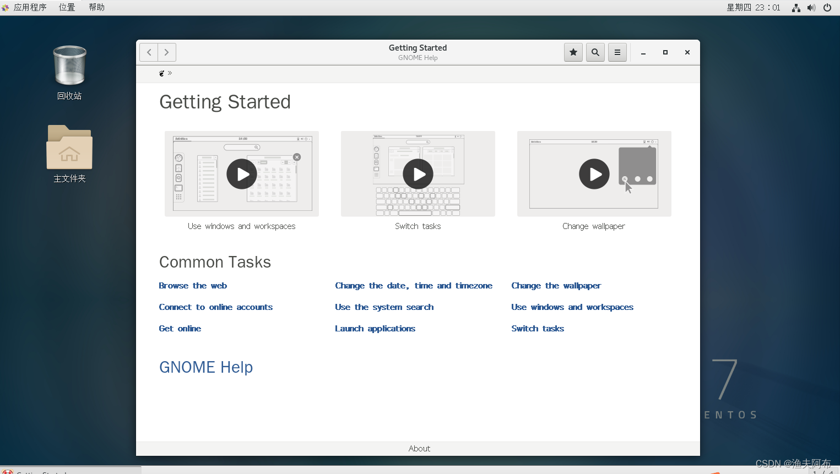The image size is (840, 474).
Task: Open Use the system search link
Action: tap(384, 307)
